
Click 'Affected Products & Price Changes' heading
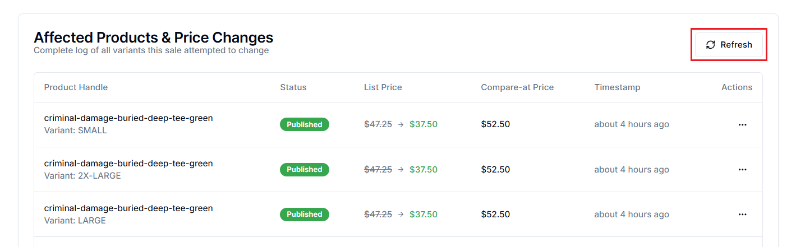154,38
